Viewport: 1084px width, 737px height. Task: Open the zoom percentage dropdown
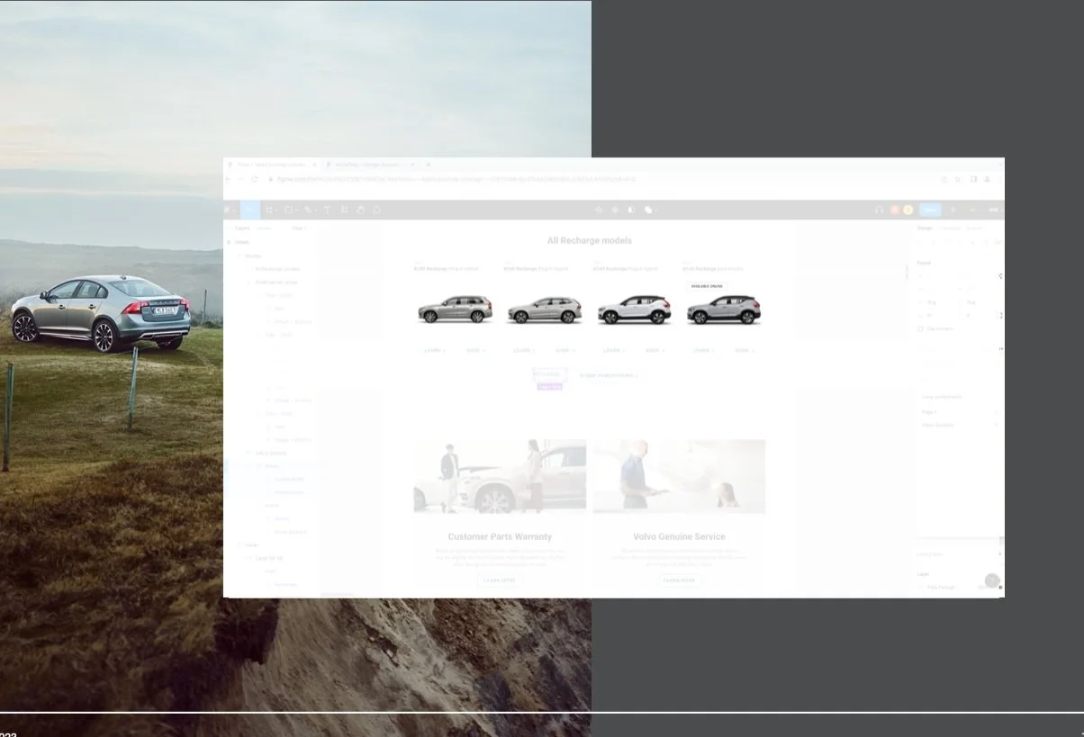tap(996, 210)
